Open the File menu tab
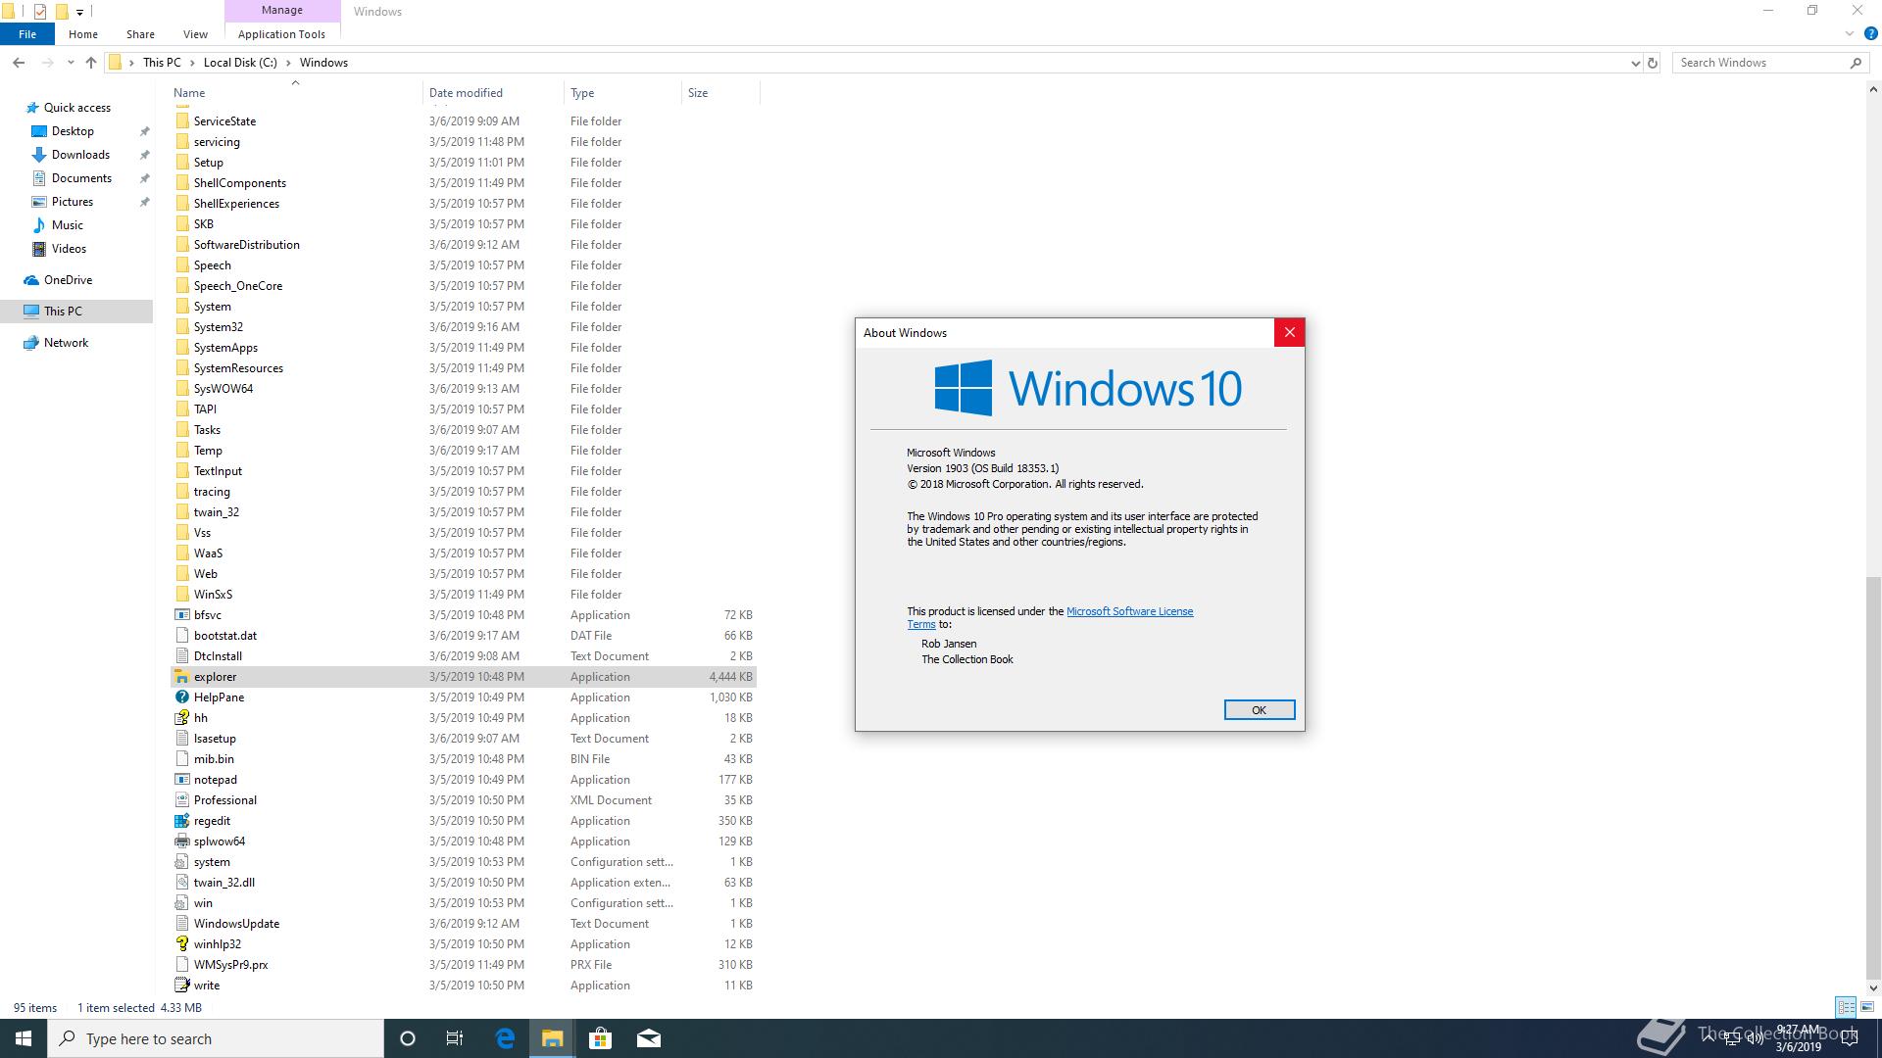1882x1058 pixels. pyautogui.click(x=27, y=34)
